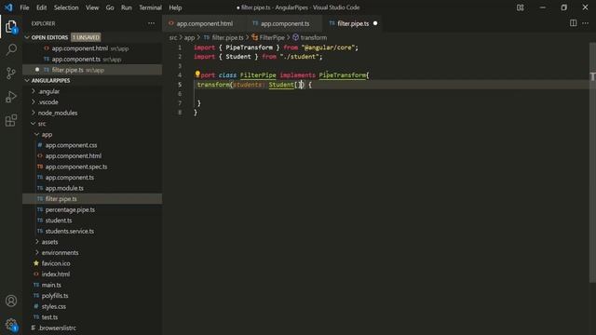Open styles.css file

54,306
